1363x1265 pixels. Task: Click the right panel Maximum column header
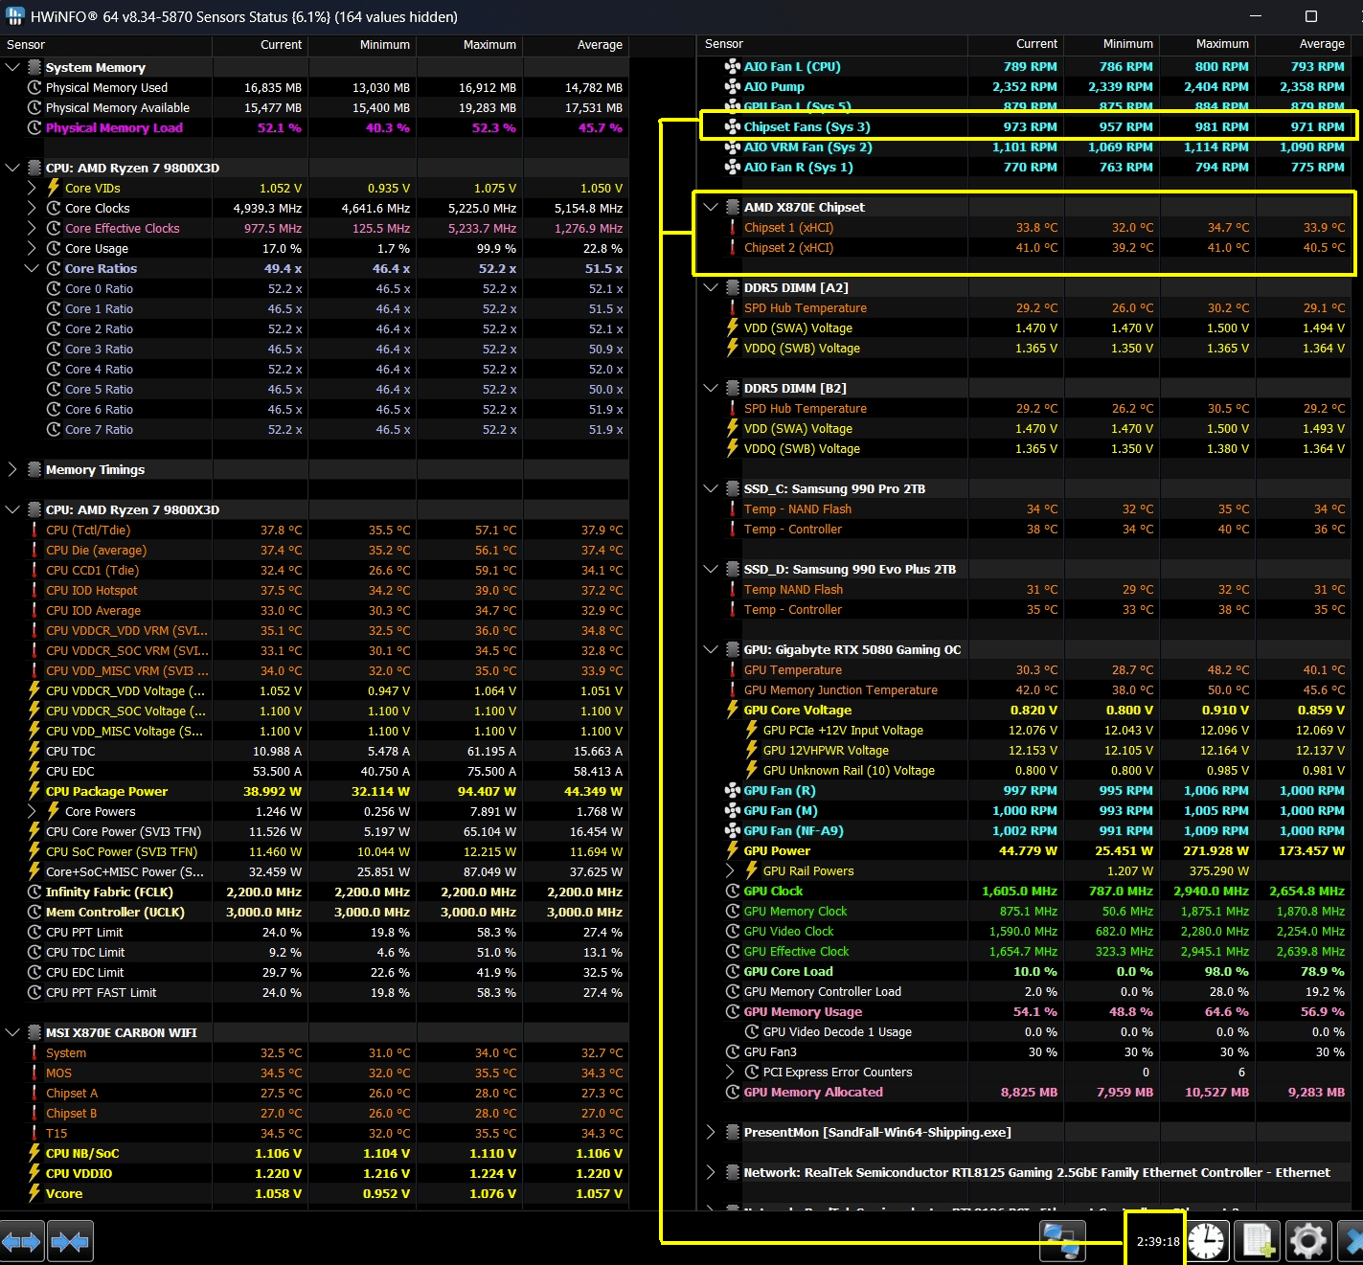click(x=1207, y=44)
